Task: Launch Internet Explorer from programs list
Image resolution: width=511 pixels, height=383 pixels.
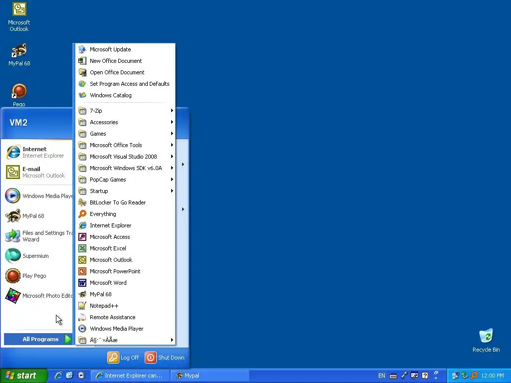Action: point(124,225)
